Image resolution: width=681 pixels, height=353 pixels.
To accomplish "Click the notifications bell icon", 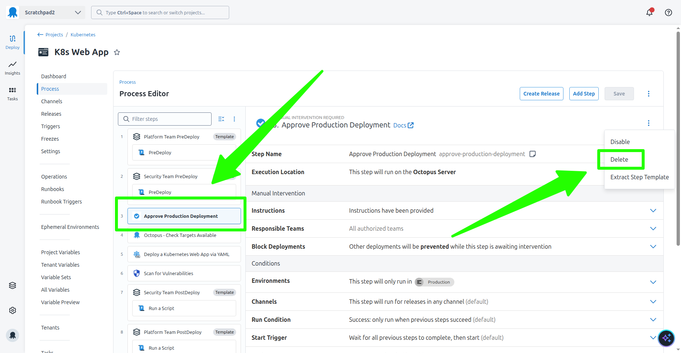I will click(649, 12).
